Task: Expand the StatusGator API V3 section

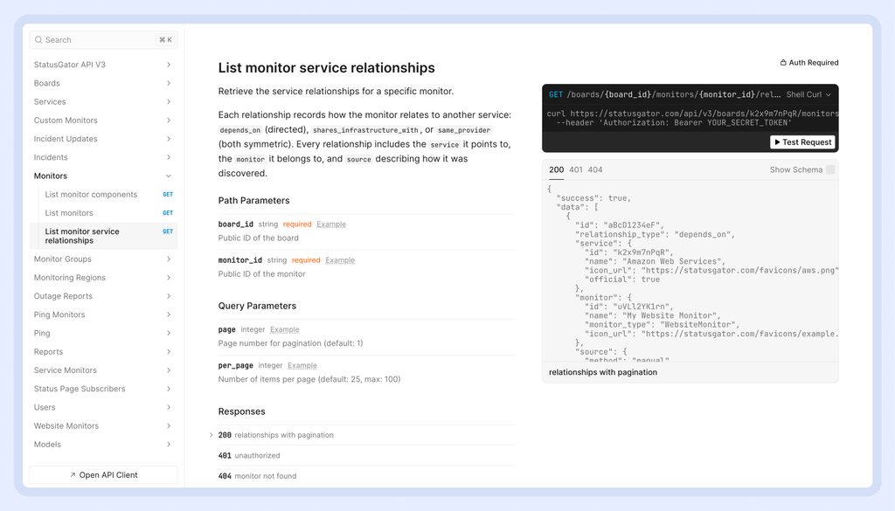Action: [169, 65]
